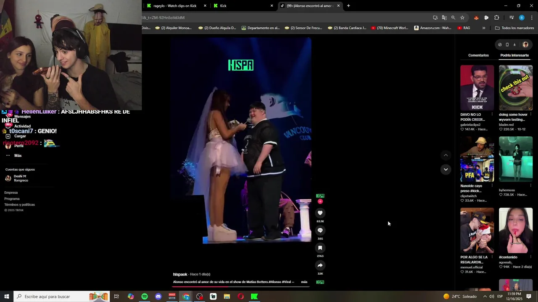Open the Chrome profile button

click(x=522, y=18)
